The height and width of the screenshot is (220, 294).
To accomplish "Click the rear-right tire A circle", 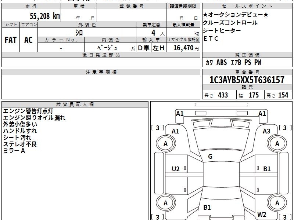I will (277, 203).
